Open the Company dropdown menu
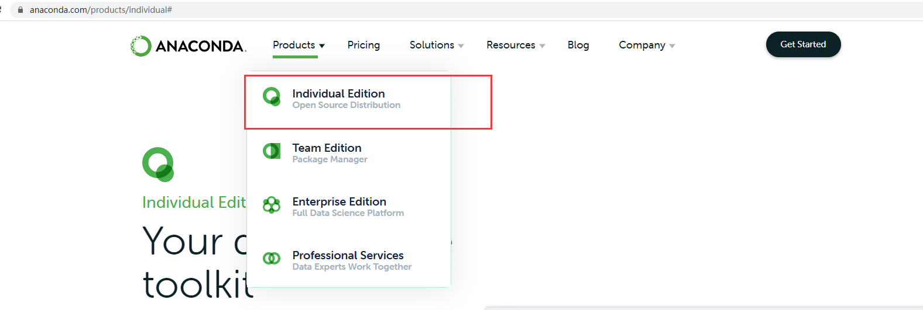The width and height of the screenshot is (923, 310). pyautogui.click(x=646, y=45)
